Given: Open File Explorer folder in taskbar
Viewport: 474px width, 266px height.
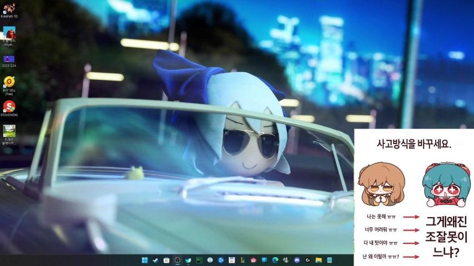Looking at the screenshot, I should click(318, 260).
